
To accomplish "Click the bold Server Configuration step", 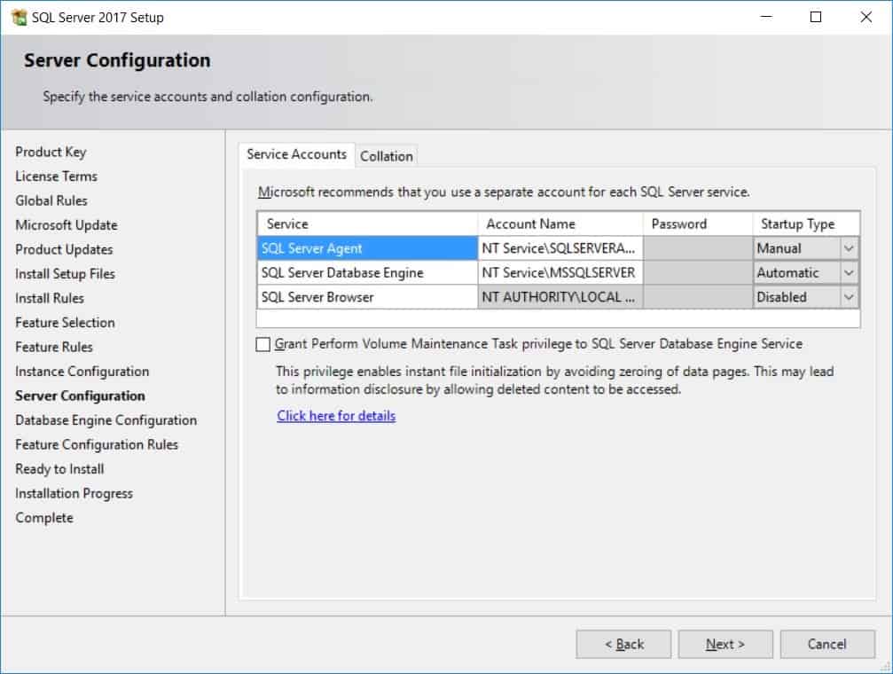I will point(81,396).
